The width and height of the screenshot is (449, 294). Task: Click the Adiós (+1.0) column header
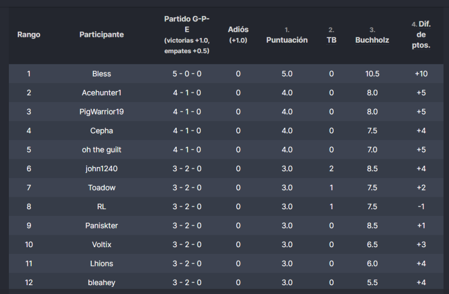point(238,34)
